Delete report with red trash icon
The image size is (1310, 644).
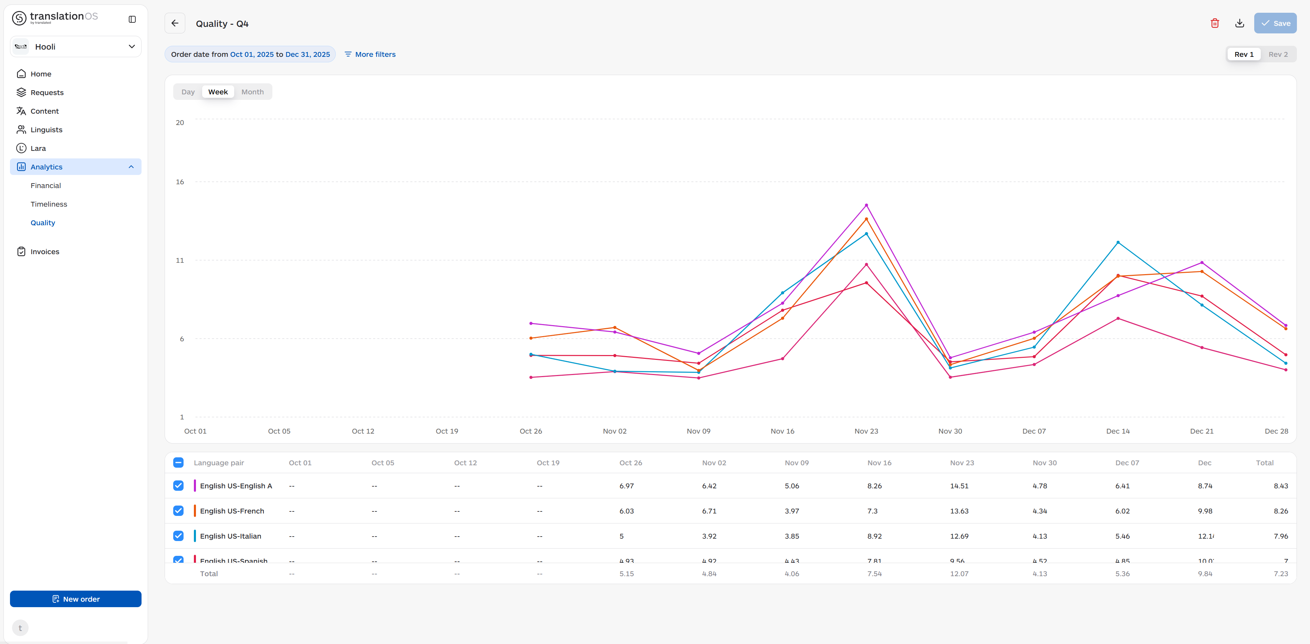pyautogui.click(x=1214, y=23)
